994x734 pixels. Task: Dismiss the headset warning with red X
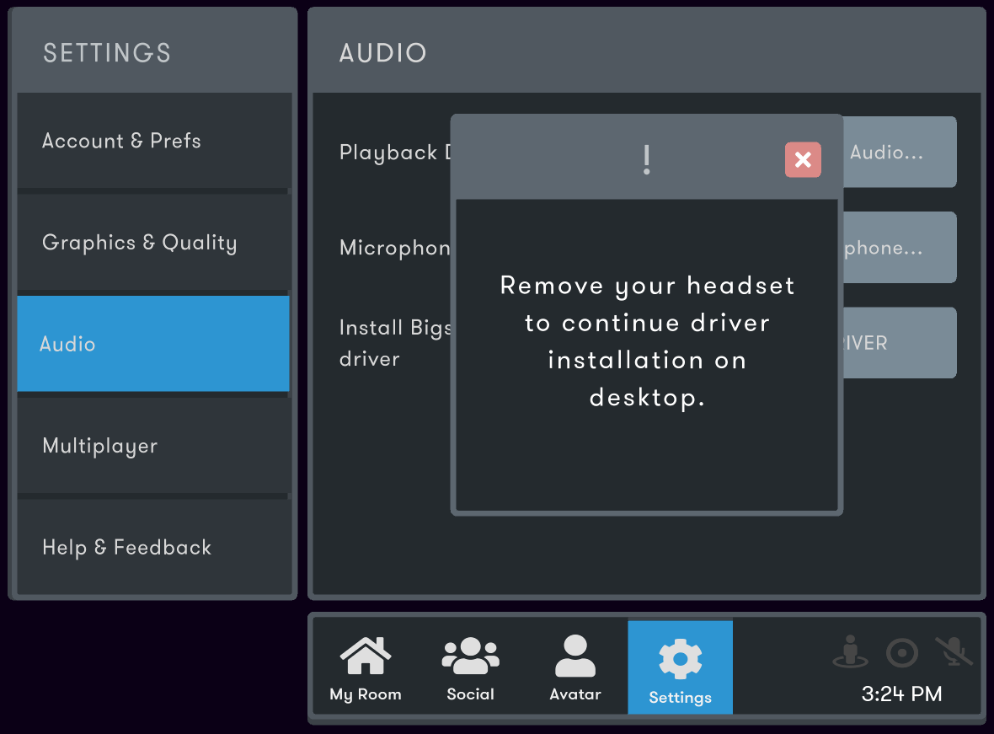coord(803,160)
